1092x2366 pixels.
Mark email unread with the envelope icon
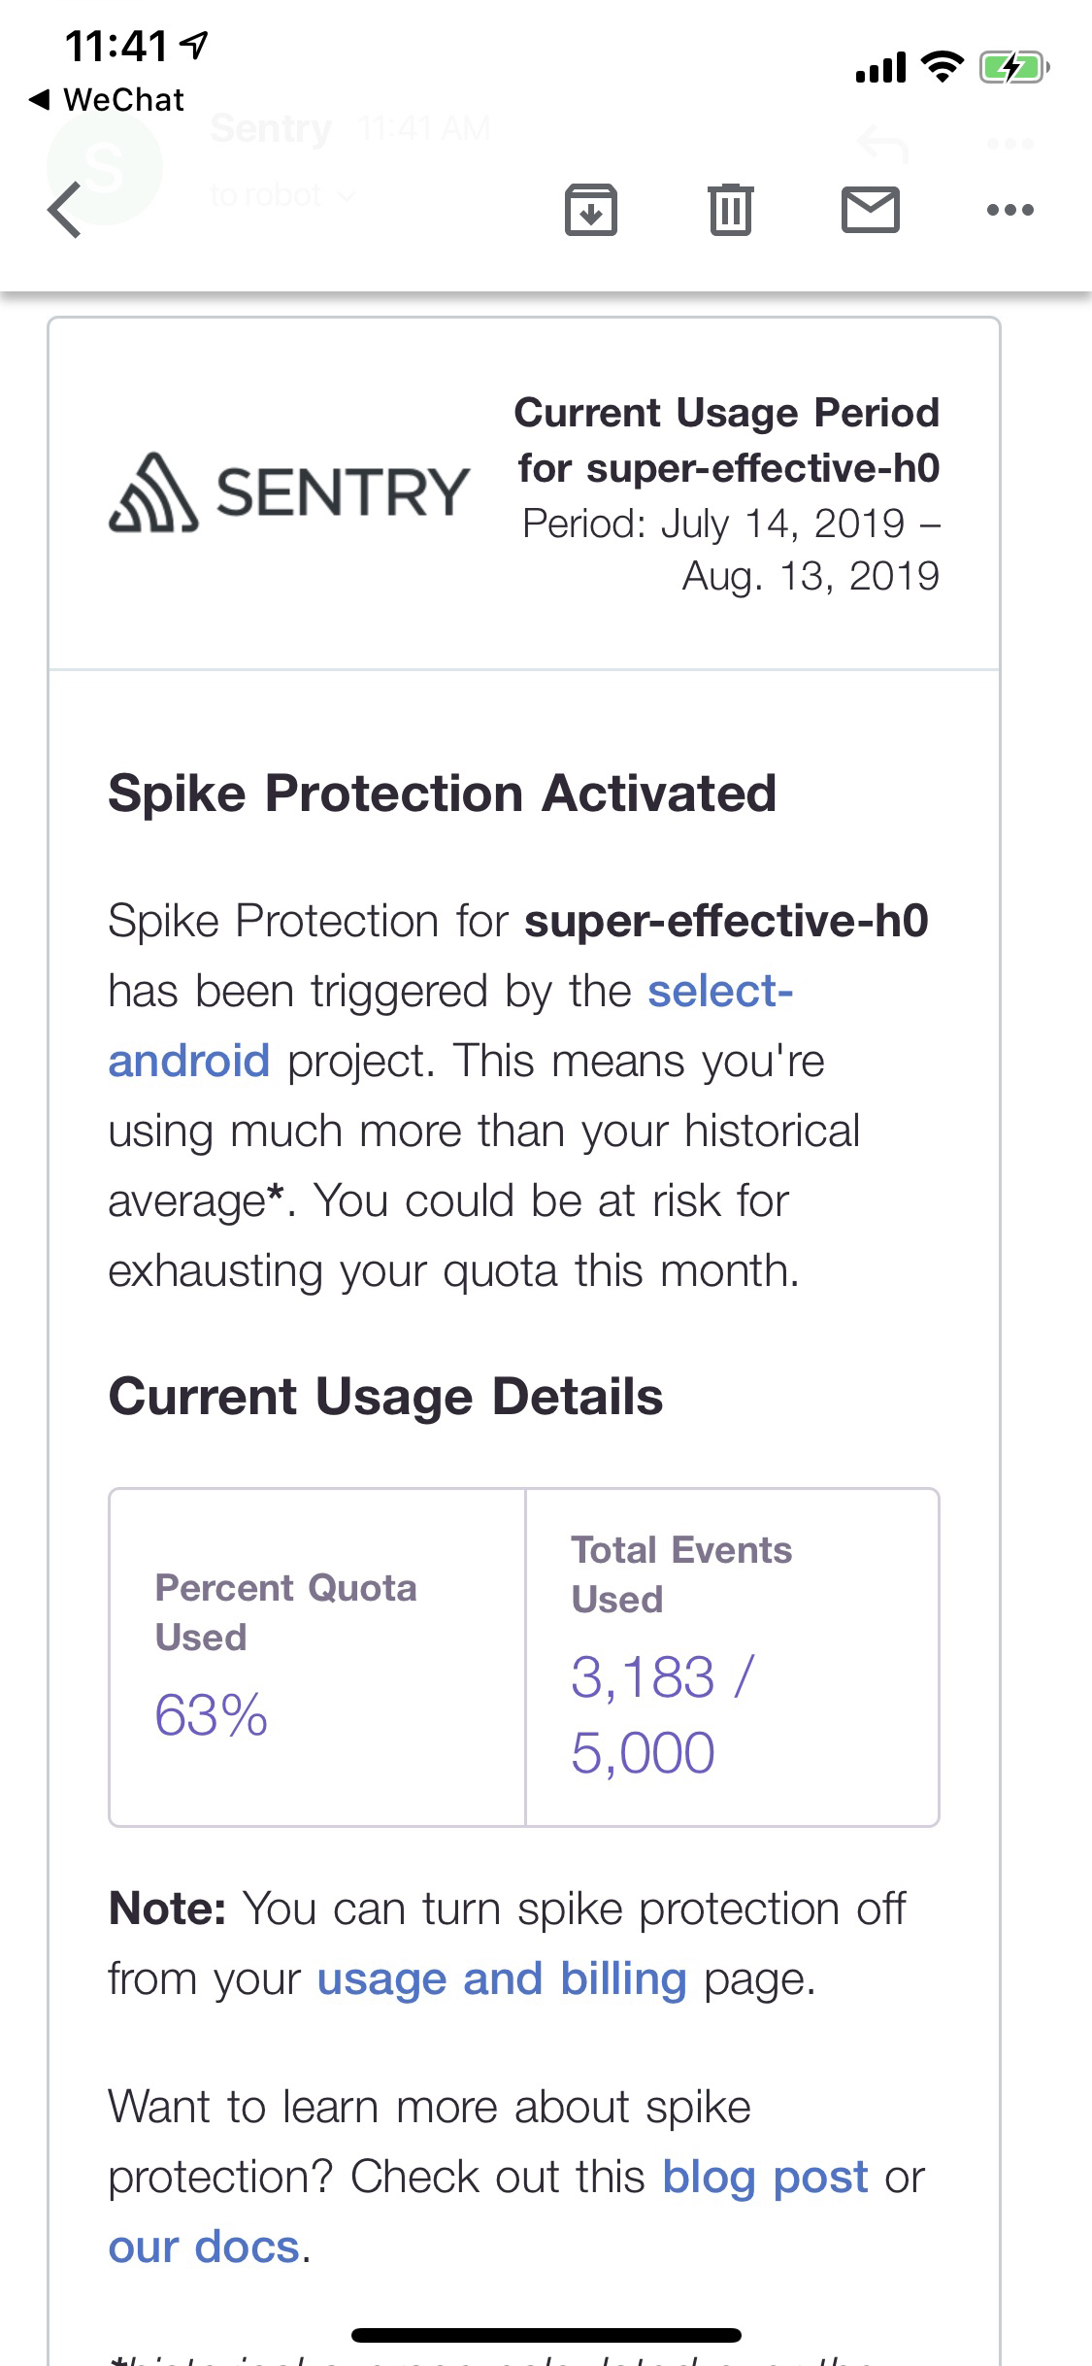(870, 210)
